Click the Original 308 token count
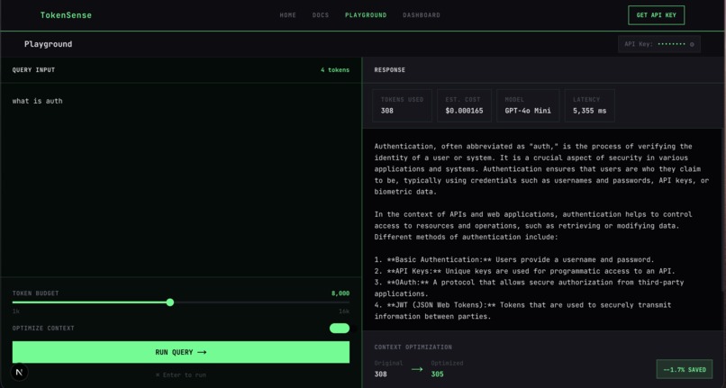 (381, 374)
